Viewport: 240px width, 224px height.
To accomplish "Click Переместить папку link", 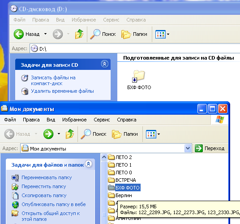I will point(43,186).
